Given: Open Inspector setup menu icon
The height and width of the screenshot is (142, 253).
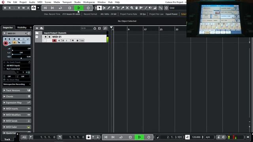Looking at the screenshot, I should [x=31, y=28].
